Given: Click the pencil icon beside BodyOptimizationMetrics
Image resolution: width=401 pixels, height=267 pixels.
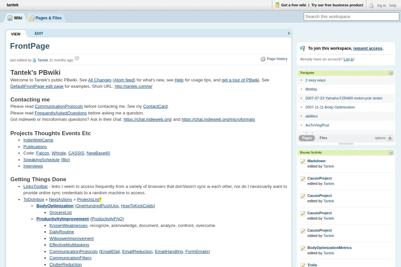Looking at the screenshot, I should [303, 248].
